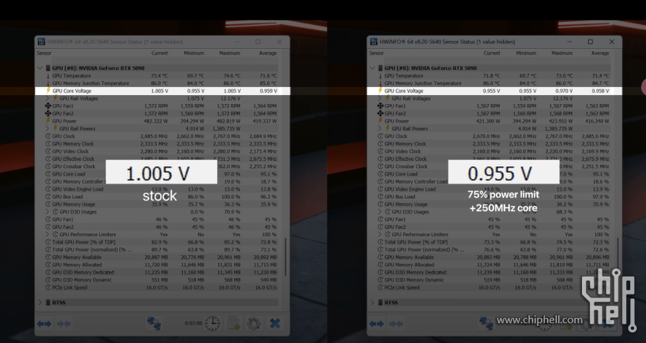The height and width of the screenshot is (343, 646).
Task: Click thermometer icon beside GPU Memory Junction Temperature, right window
Action: point(380,83)
